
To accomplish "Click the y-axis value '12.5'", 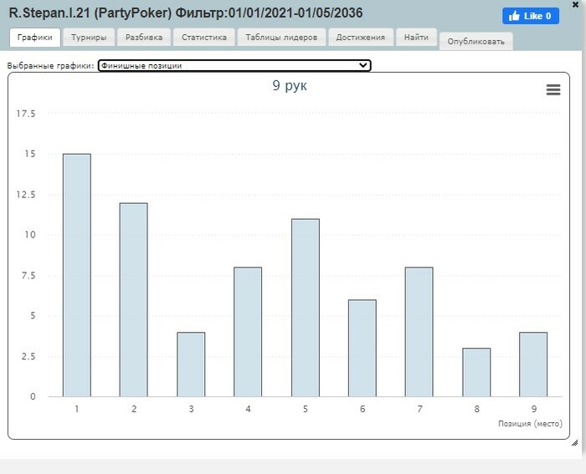I will (x=26, y=195).
